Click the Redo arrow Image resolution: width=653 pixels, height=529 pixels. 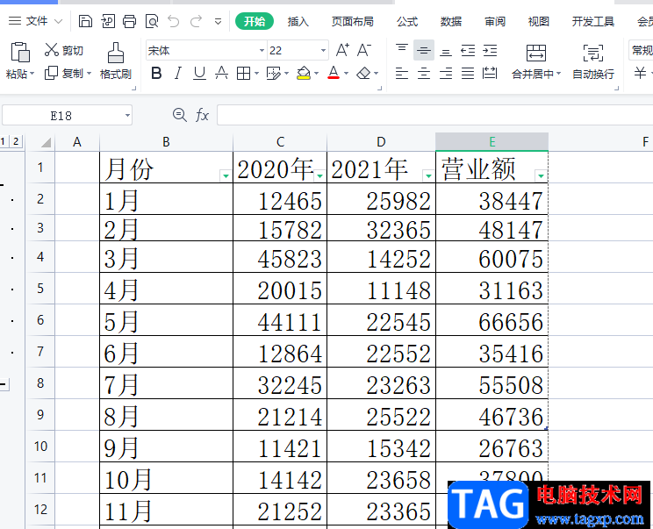pyautogui.click(x=196, y=21)
